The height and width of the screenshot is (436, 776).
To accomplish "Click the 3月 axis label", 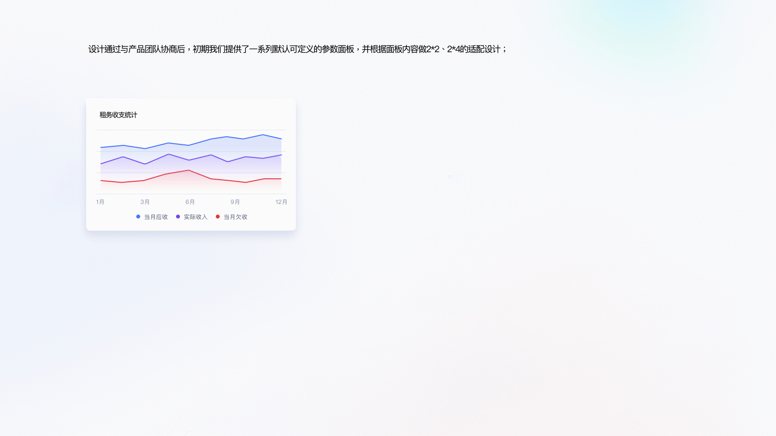I will [x=145, y=202].
